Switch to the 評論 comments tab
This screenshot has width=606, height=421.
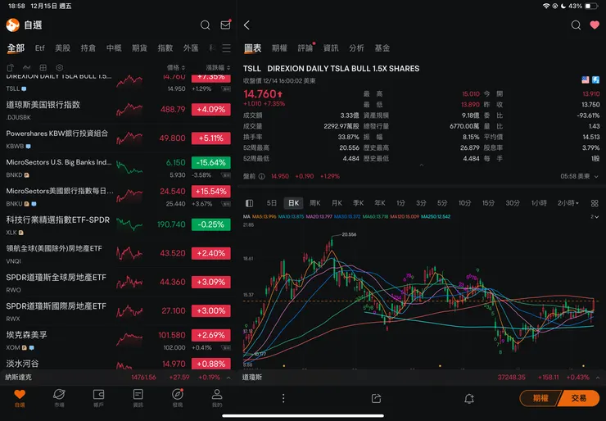[305, 48]
